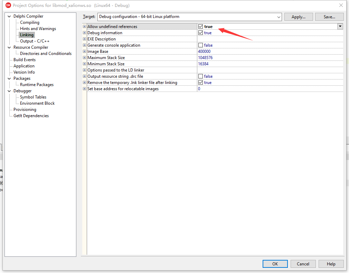
Task: Select the Resource Compiler label in tree
Action: point(31,47)
